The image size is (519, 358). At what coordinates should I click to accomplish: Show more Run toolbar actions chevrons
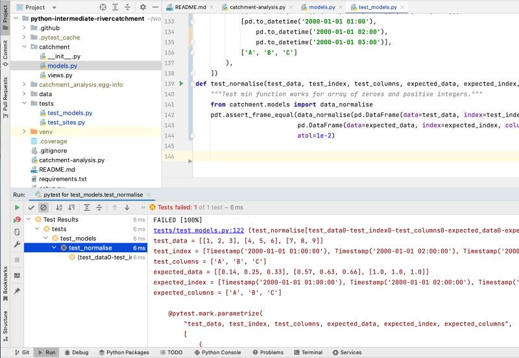(x=143, y=208)
